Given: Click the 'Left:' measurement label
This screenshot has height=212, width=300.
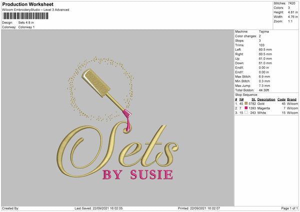Looking at the screenshot, I should point(238,49).
